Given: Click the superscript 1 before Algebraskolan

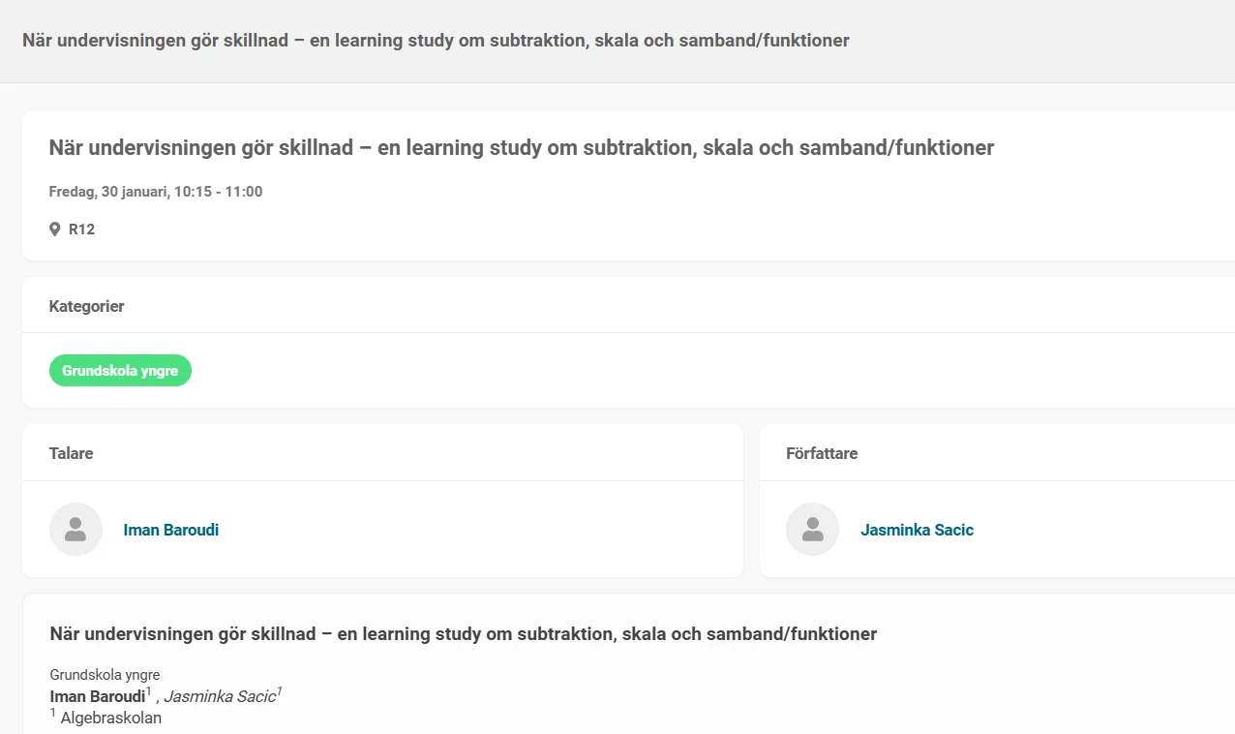Looking at the screenshot, I should pos(53,714).
